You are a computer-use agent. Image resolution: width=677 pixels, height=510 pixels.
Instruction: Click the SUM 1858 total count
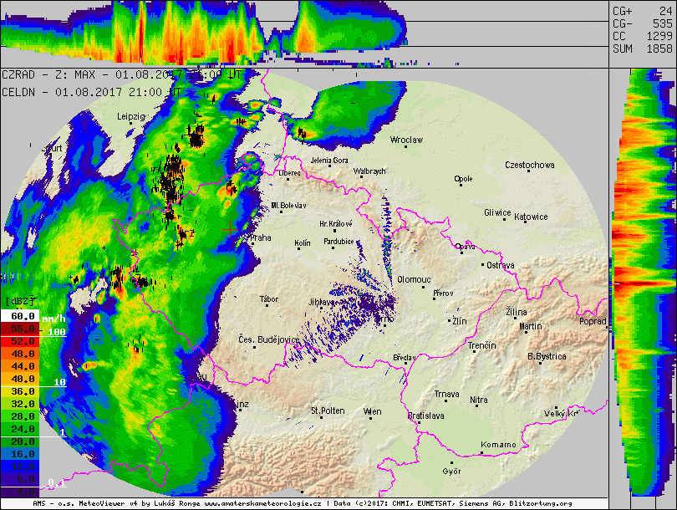coord(643,48)
